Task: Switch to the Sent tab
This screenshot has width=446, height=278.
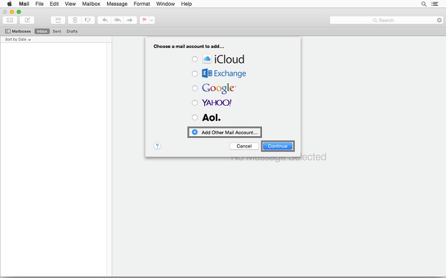Action: (x=57, y=31)
